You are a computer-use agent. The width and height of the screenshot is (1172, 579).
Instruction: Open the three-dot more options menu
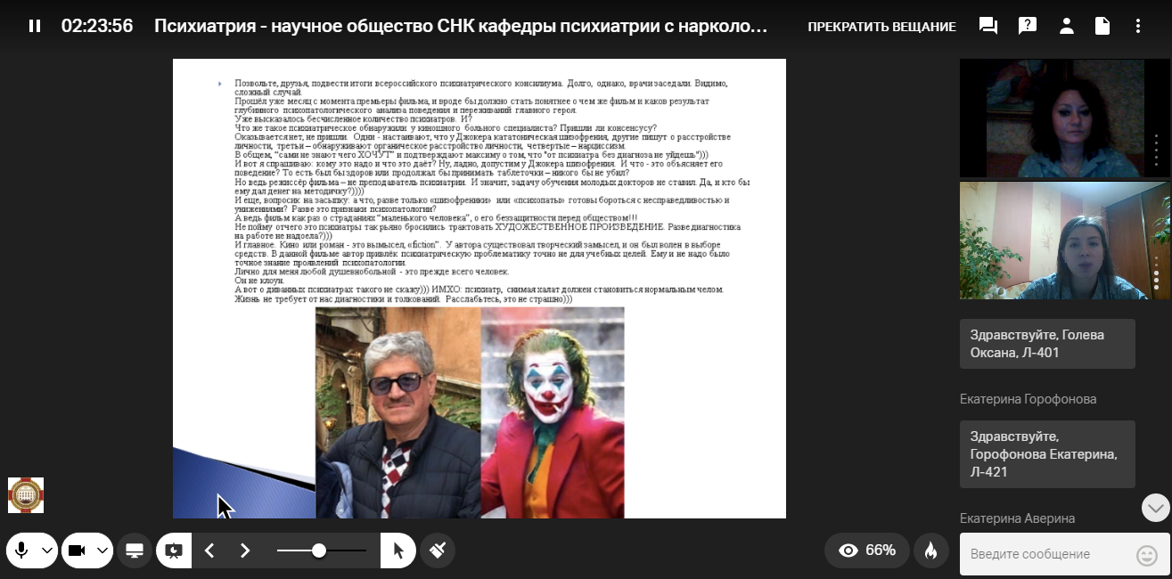(1138, 26)
